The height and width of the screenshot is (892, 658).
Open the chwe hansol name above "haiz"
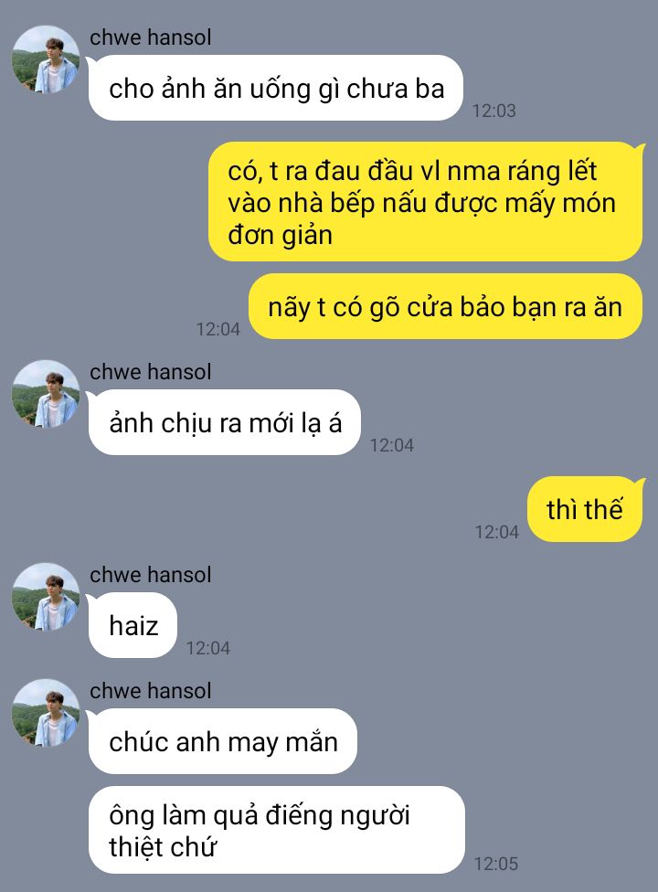[150, 575]
